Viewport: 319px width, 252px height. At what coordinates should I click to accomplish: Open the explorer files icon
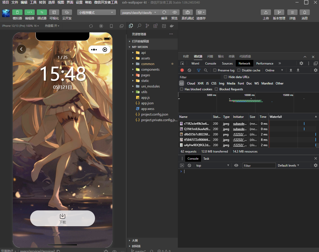pyautogui.click(x=131, y=26)
